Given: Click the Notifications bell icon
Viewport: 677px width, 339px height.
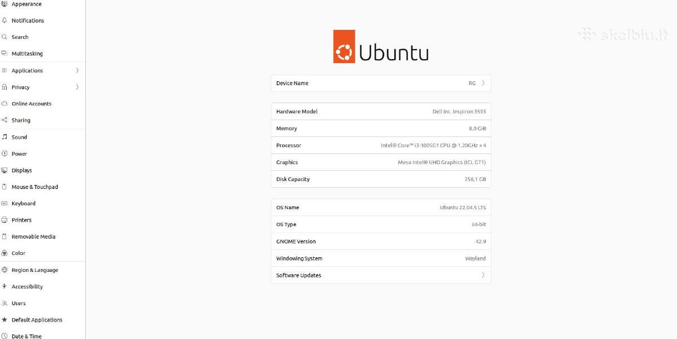Looking at the screenshot, I should (5, 20).
